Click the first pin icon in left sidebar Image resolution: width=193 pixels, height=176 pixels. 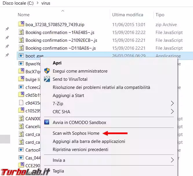pos(7,29)
